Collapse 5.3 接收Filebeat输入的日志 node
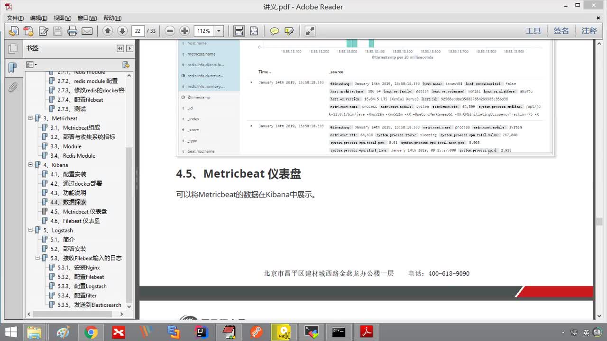This screenshot has width=607, height=341. click(38, 258)
